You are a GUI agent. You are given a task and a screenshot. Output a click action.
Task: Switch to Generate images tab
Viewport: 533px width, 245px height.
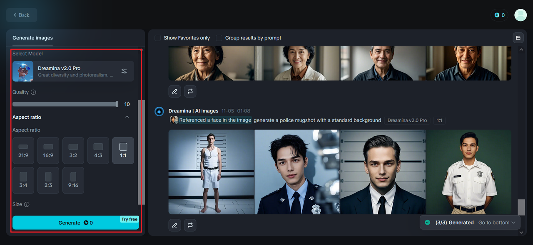pos(32,38)
